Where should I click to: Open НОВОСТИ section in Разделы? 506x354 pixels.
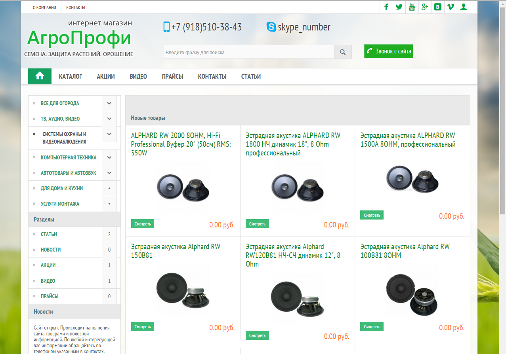point(51,250)
